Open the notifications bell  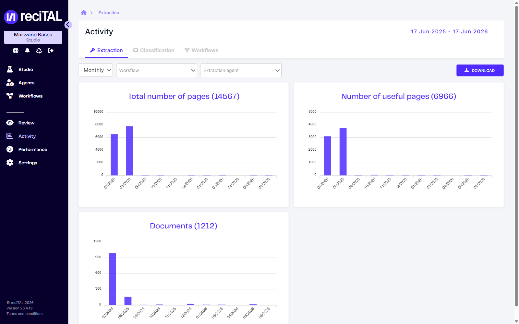pyautogui.click(x=27, y=51)
